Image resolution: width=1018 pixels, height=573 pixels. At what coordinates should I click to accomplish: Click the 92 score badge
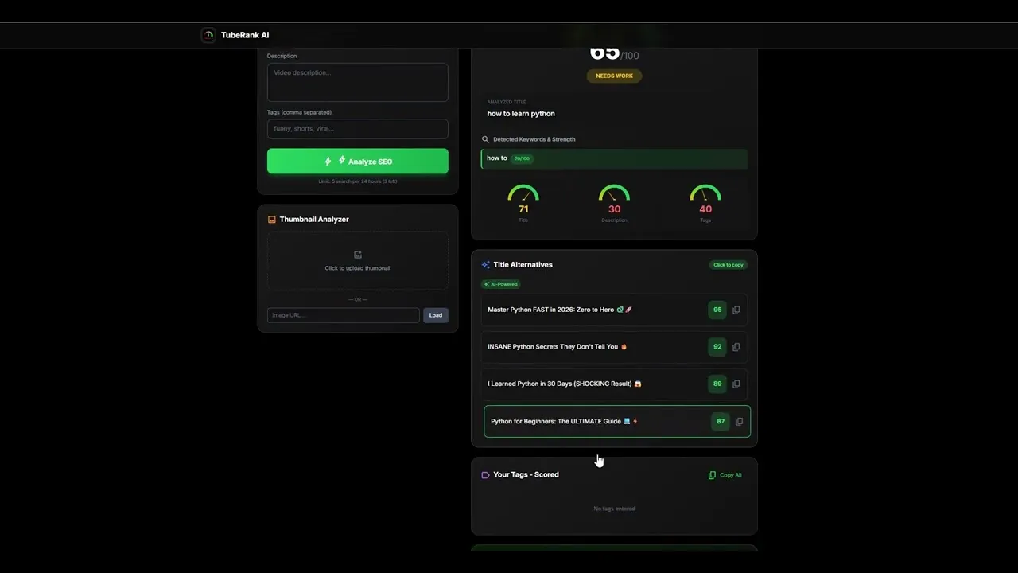(x=717, y=347)
